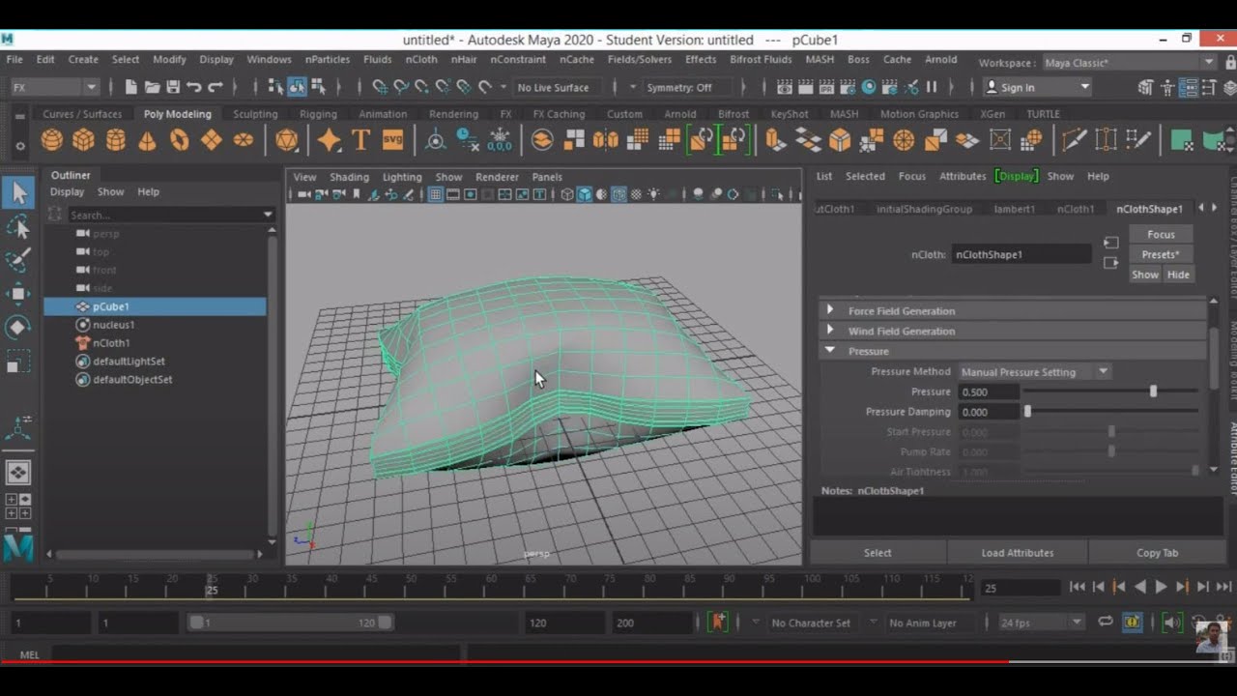The height and width of the screenshot is (696, 1237).
Task: Click the Arrow selection tool in the toolbox
Action: click(18, 192)
